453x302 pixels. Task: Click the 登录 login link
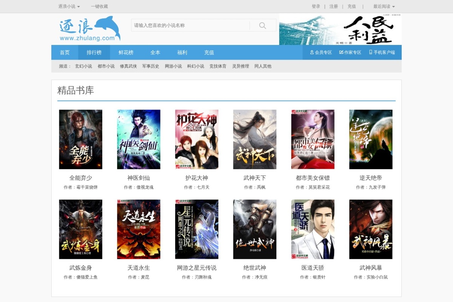[316, 6]
